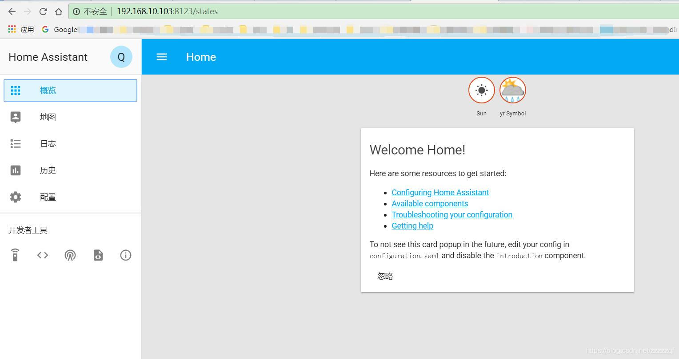679x359 pixels.
Task: Click the history chart icon in sidebar
Action: click(16, 170)
